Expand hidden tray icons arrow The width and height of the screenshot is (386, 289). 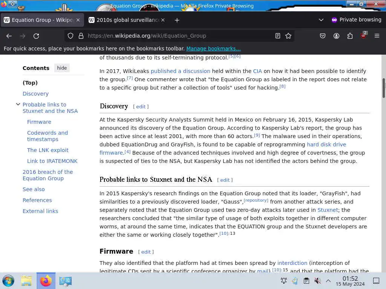pos(328,281)
